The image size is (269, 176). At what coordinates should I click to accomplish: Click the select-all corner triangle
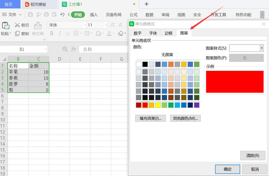point(4,59)
